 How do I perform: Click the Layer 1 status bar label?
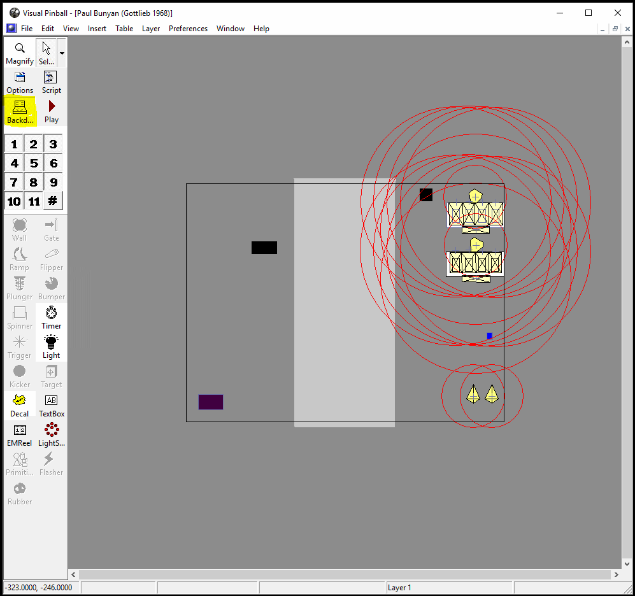pos(399,588)
